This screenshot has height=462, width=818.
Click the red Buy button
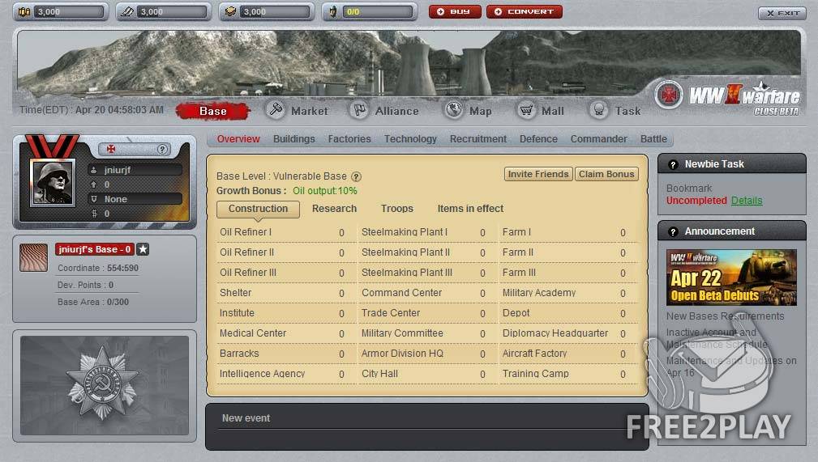pos(455,12)
